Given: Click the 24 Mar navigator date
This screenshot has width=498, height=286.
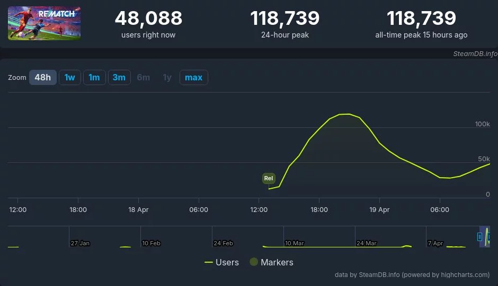Looking at the screenshot, I should click(366, 243).
